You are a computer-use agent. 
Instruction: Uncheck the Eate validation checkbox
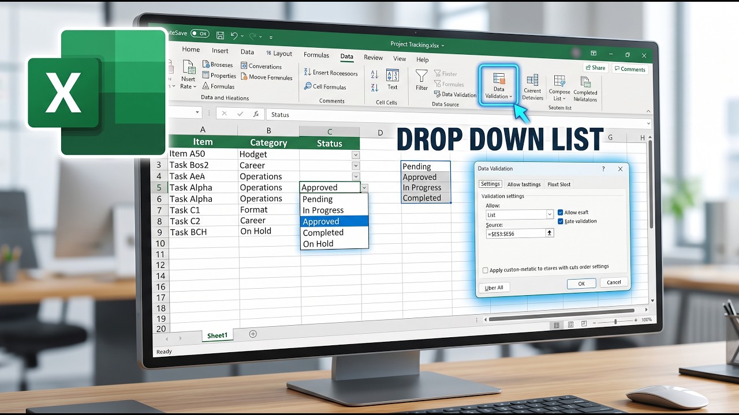560,221
